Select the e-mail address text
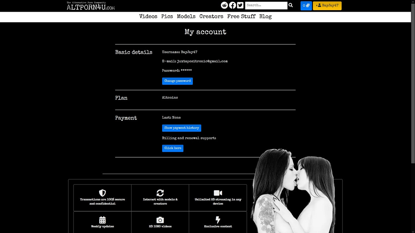Image resolution: width=415 pixels, height=233 pixels. [202, 61]
